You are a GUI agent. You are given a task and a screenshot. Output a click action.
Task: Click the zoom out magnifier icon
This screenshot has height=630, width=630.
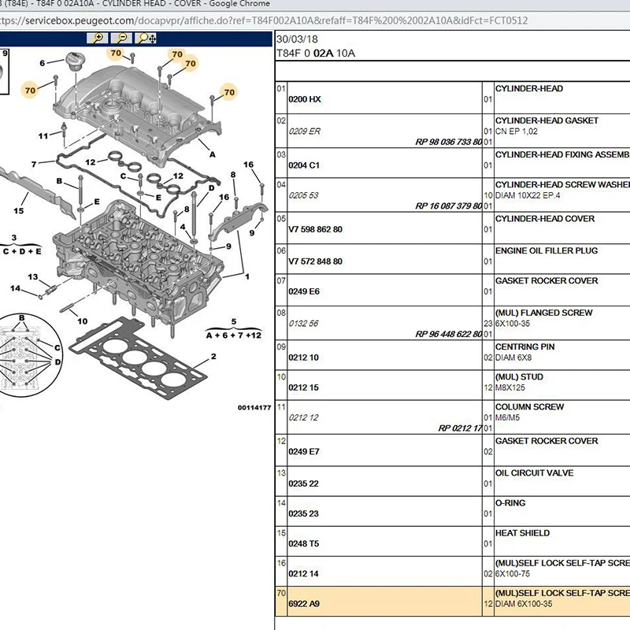pos(121,38)
